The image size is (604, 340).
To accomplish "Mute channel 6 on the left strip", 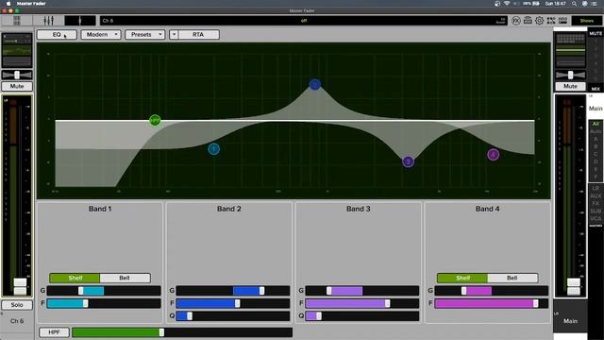I will [17, 86].
